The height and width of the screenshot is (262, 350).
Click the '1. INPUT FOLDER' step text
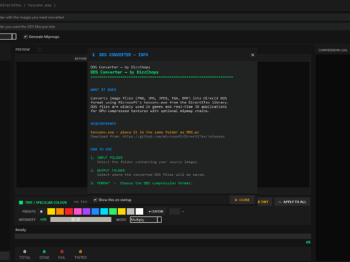point(106,158)
